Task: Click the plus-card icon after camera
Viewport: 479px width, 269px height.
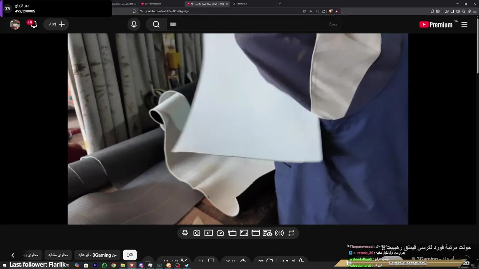Action: [208, 233]
